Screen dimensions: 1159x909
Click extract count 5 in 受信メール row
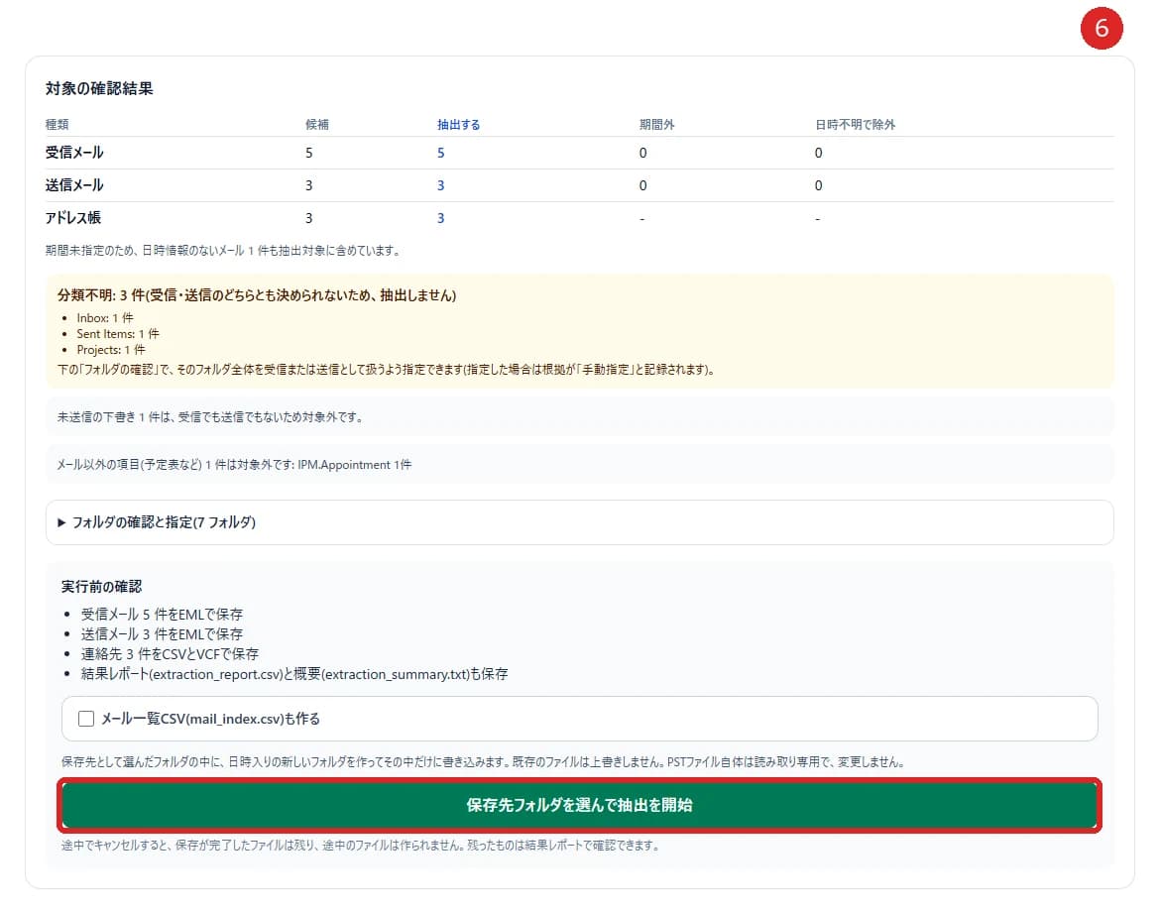(440, 153)
